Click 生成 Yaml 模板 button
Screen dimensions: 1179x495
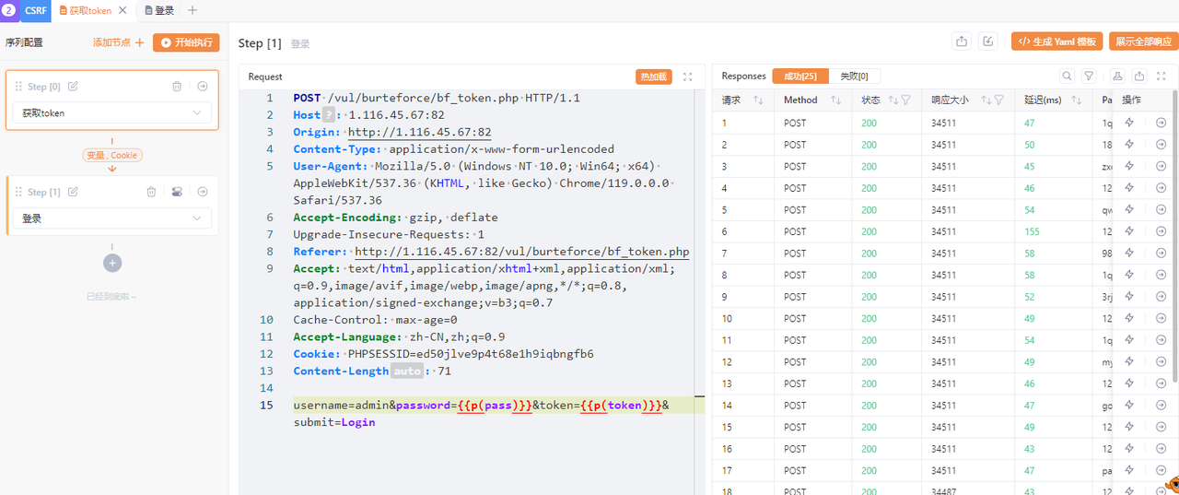(1056, 41)
